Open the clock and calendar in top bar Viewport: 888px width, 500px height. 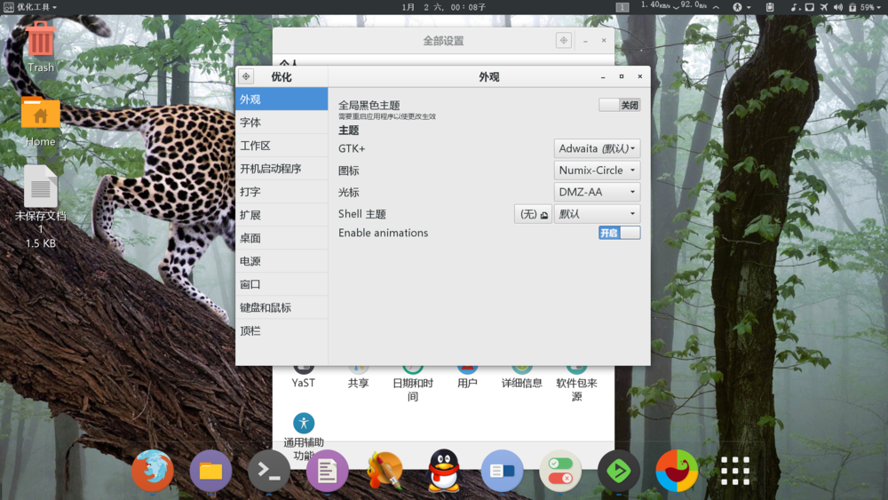(x=444, y=7)
